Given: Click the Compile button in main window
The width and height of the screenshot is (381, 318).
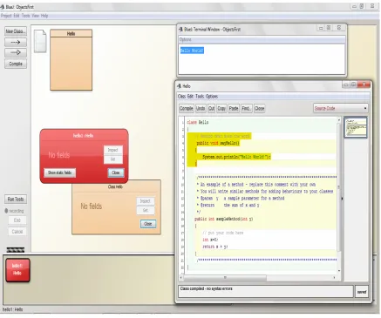Looking at the screenshot, I should click(16, 64).
